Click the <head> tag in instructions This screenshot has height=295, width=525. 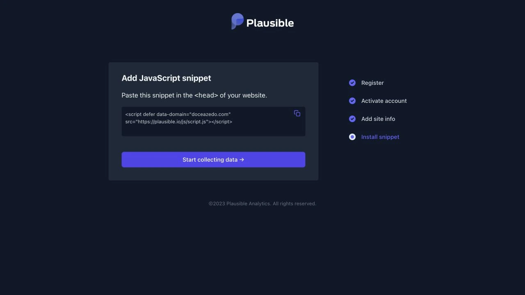(206, 95)
